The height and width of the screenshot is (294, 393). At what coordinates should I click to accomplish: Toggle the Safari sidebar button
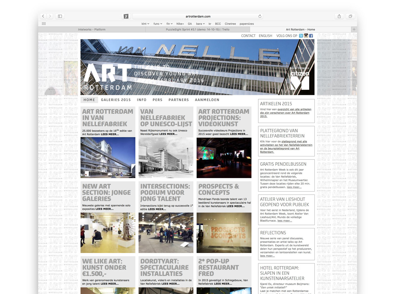click(60, 16)
